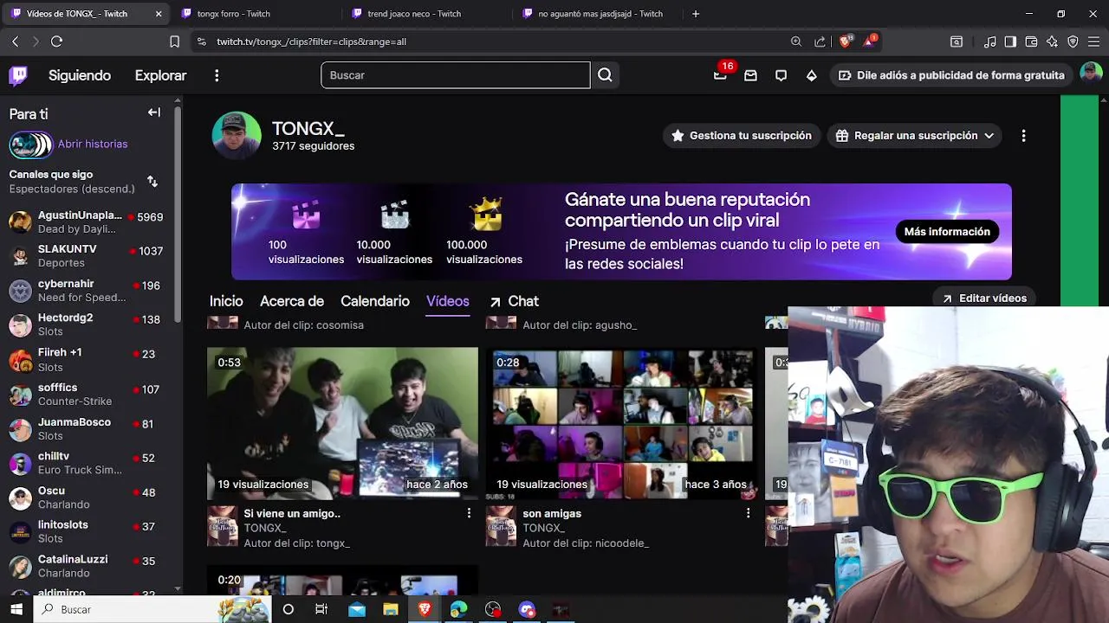Screen dimensions: 1109x623
Task: Open a new browser tab
Action: (696, 14)
